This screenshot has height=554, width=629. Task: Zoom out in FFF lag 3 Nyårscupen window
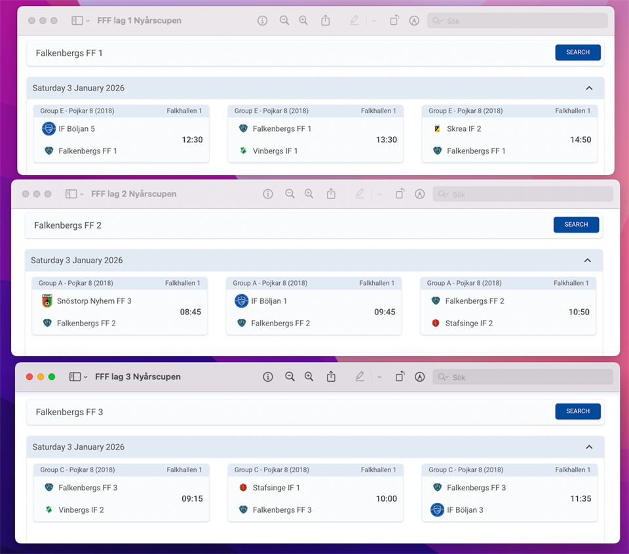coord(290,377)
